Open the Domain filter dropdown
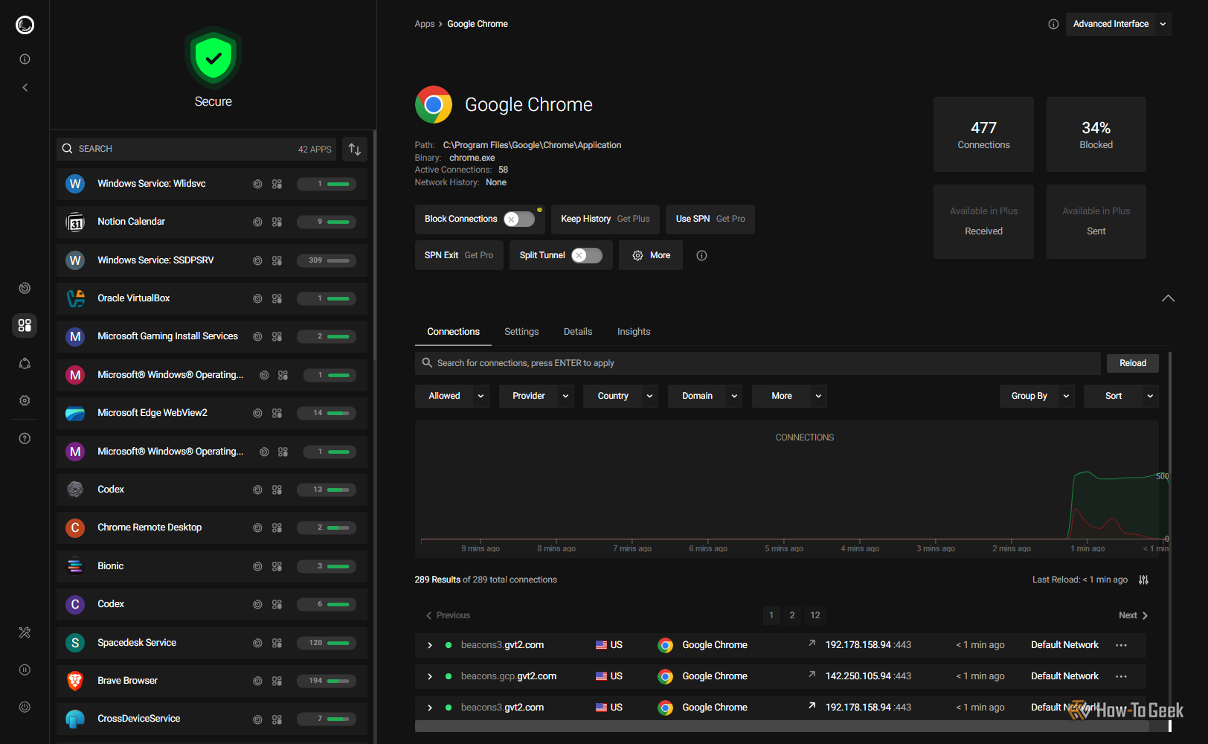This screenshot has width=1208, height=744. coord(705,396)
